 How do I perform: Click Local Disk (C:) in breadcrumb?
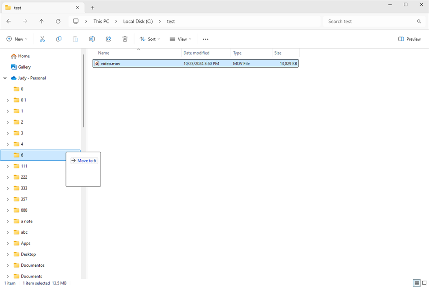pyautogui.click(x=138, y=21)
